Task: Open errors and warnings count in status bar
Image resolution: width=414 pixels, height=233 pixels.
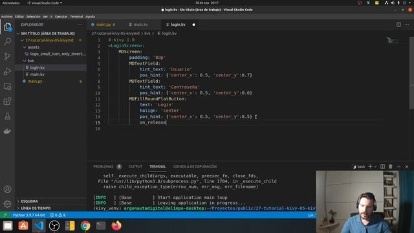Action: click(x=58, y=215)
